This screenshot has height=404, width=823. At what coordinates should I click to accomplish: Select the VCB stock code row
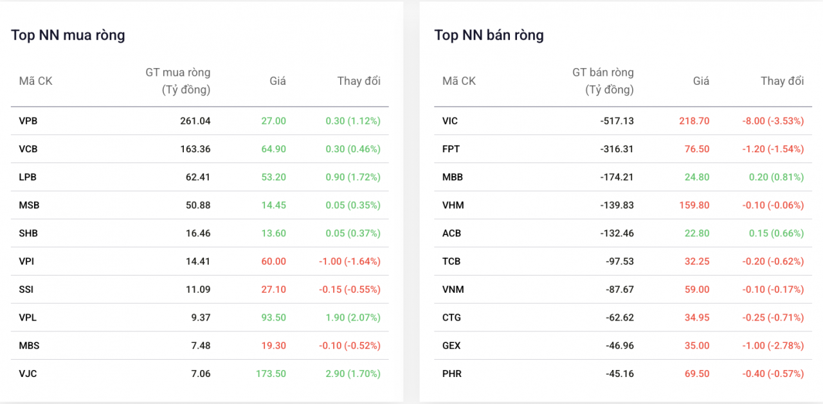(200, 149)
